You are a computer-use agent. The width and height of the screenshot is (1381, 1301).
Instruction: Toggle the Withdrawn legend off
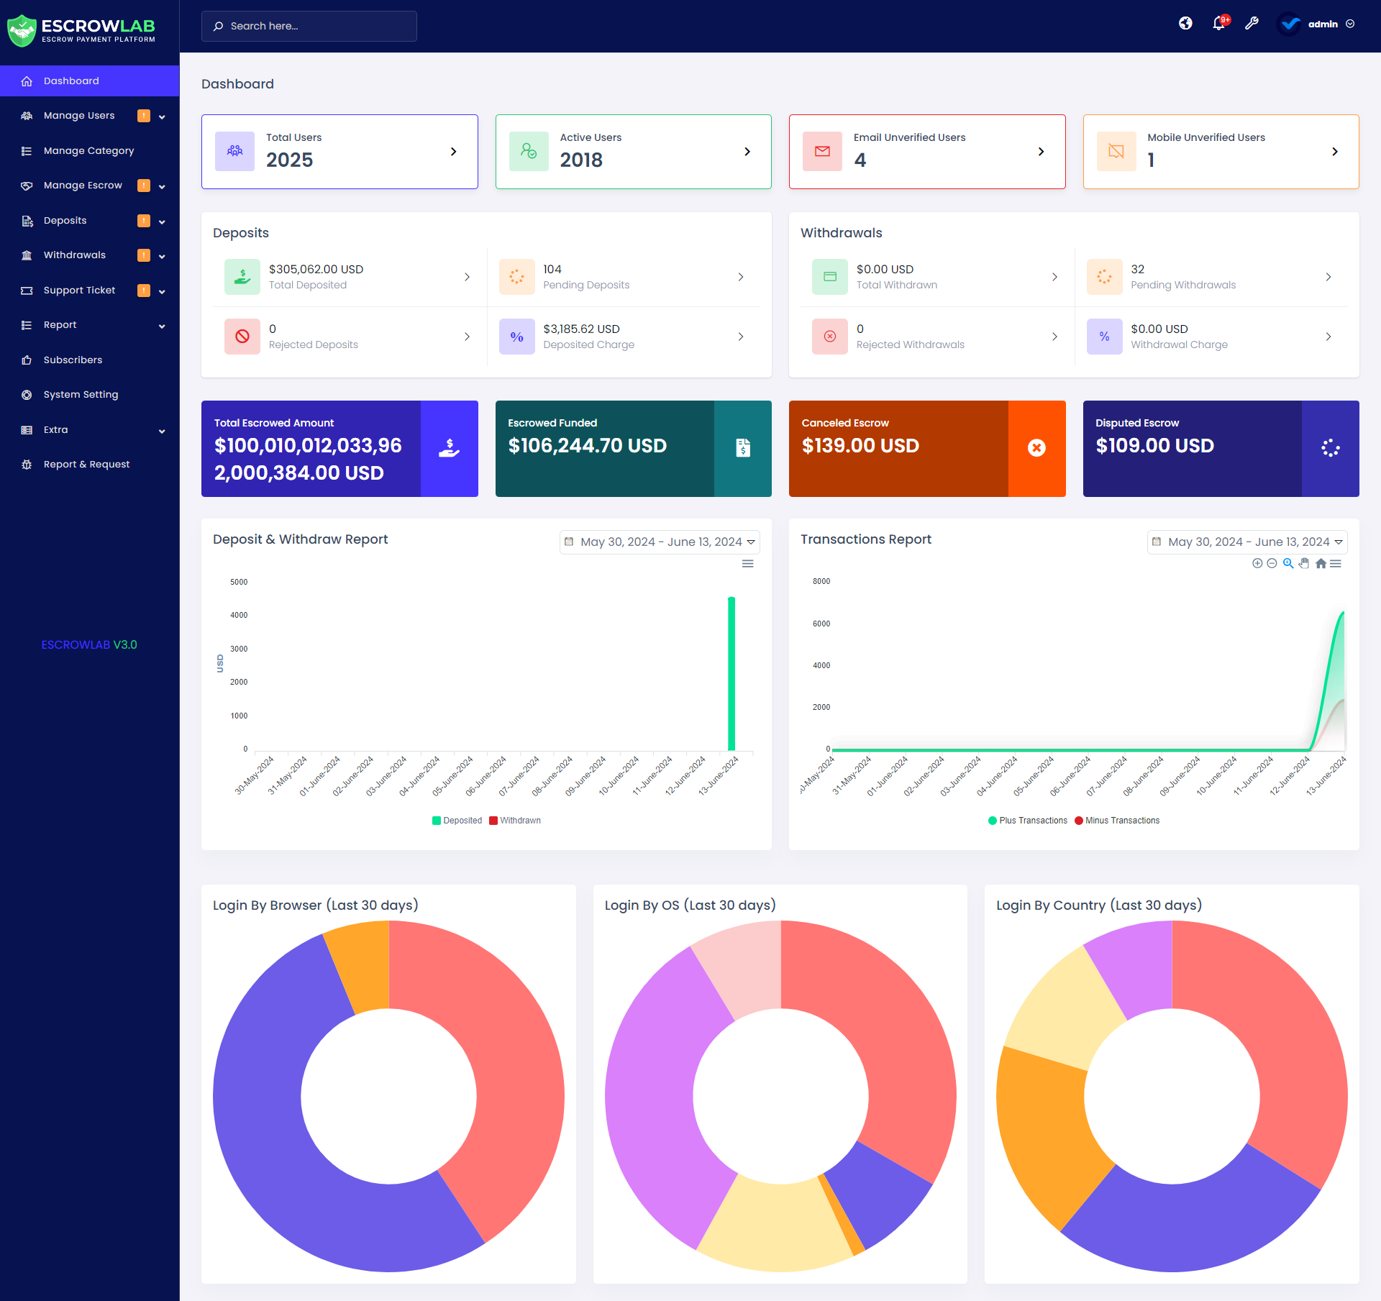point(514,820)
